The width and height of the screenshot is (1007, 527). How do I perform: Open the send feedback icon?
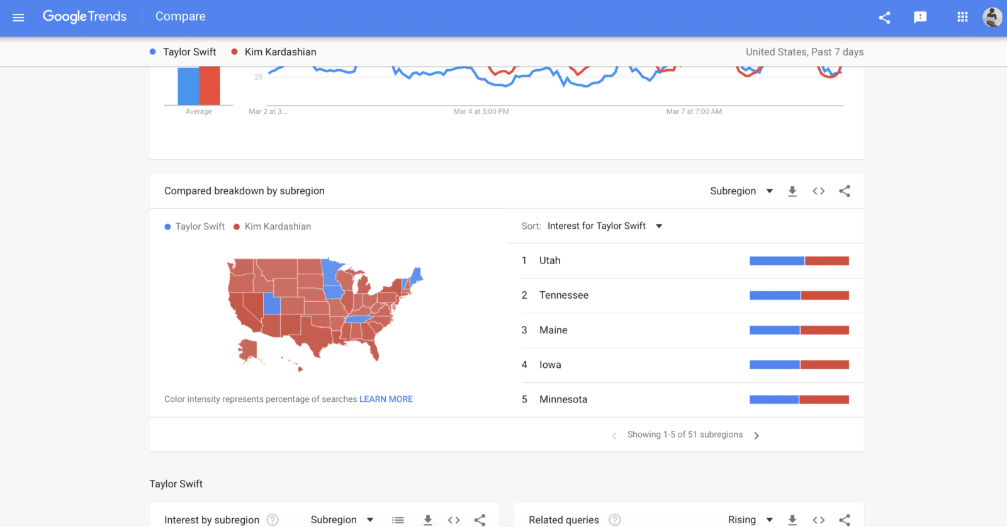(x=920, y=18)
